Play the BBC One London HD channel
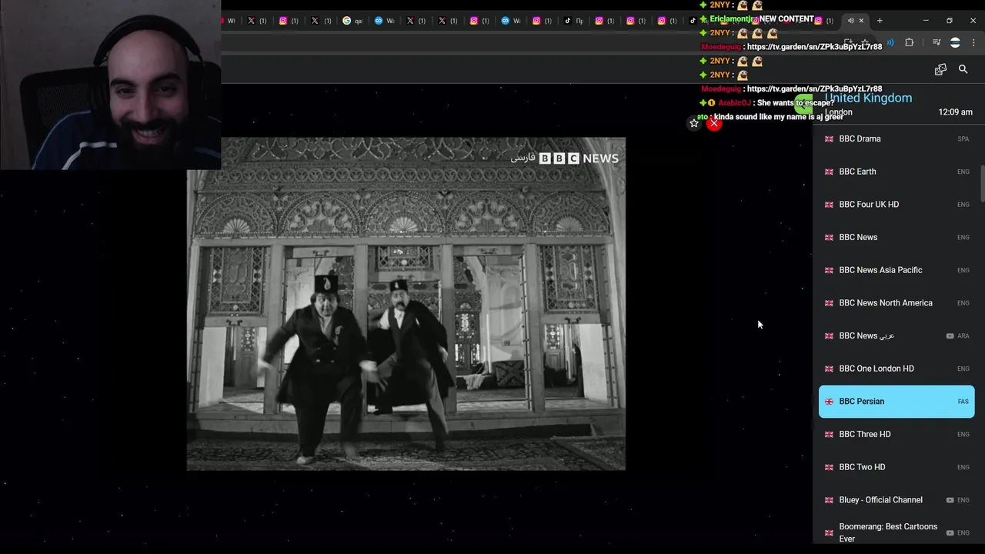Screen dimensions: 985x554 tap(897, 369)
